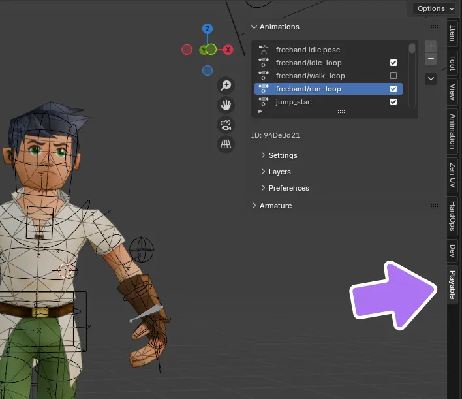Select freehand idle pose animation
This screenshot has height=399, width=462.
[307, 50]
